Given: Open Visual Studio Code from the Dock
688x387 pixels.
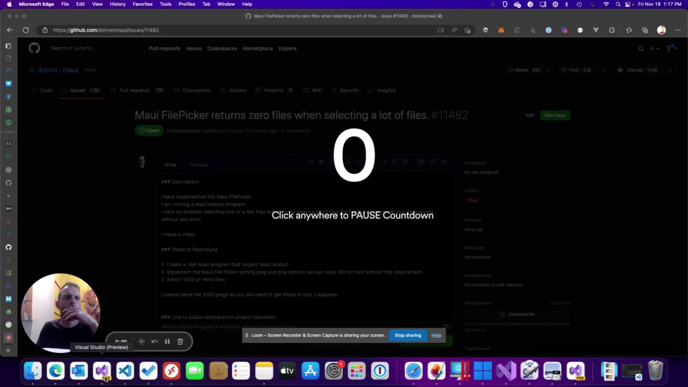Looking at the screenshot, I should (125, 371).
